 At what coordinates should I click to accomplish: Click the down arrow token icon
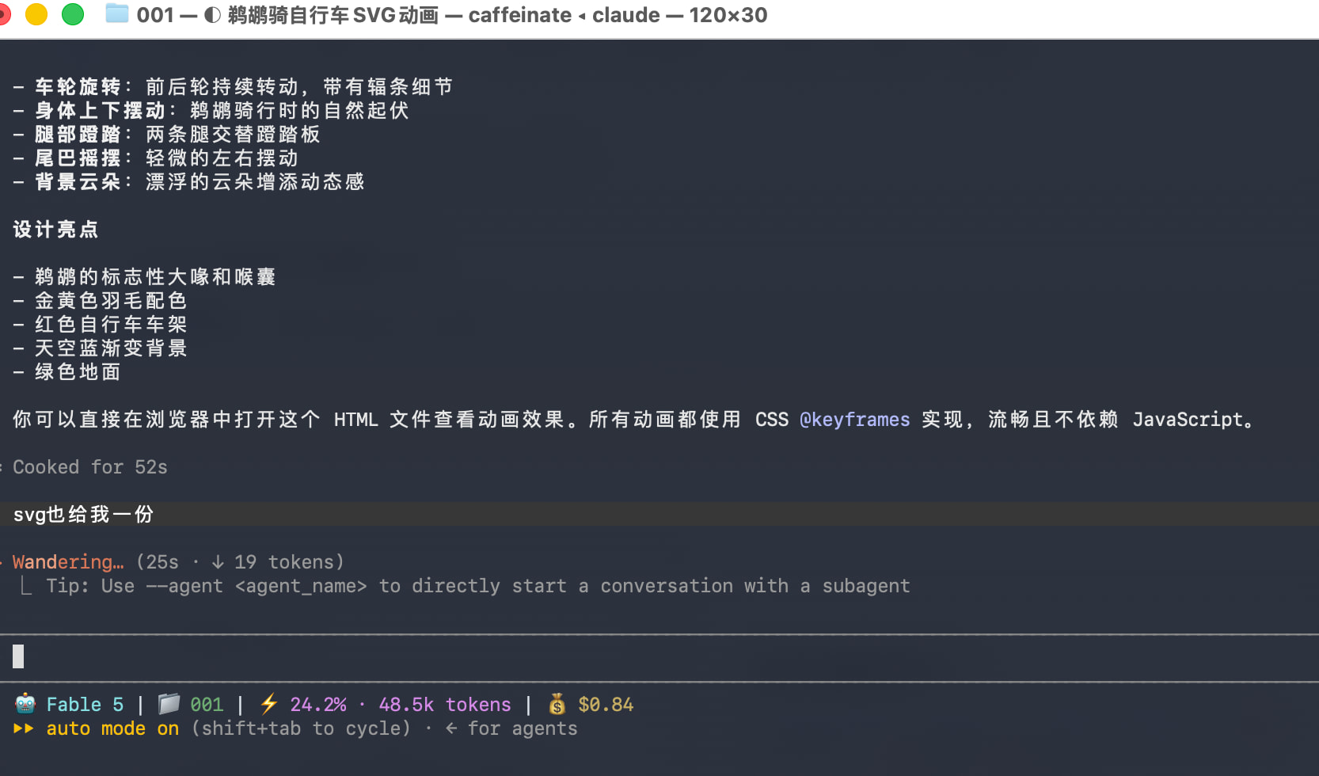pos(218,562)
